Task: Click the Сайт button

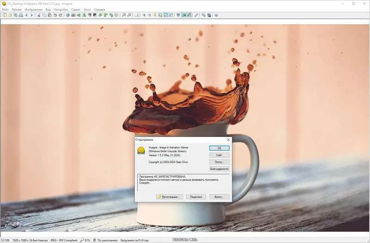Action: pos(219,155)
